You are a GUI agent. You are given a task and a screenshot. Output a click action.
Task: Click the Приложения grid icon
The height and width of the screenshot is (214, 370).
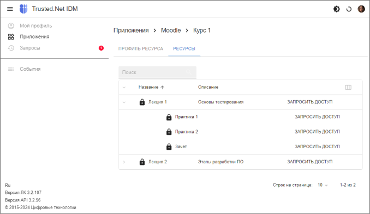[11, 36]
